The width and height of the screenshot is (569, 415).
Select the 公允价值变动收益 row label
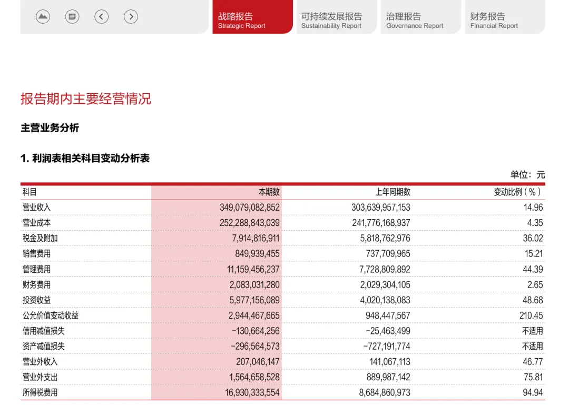(51, 315)
